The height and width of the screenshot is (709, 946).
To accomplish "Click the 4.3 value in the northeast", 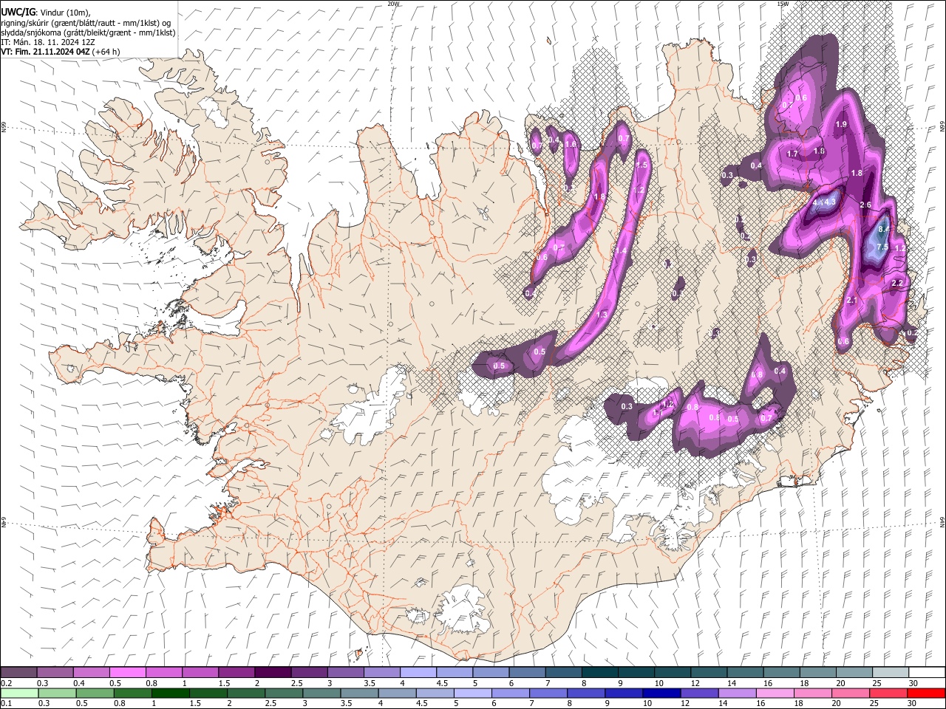I will point(829,202).
